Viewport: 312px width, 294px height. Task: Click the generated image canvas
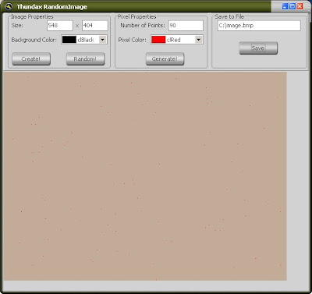click(x=145, y=176)
